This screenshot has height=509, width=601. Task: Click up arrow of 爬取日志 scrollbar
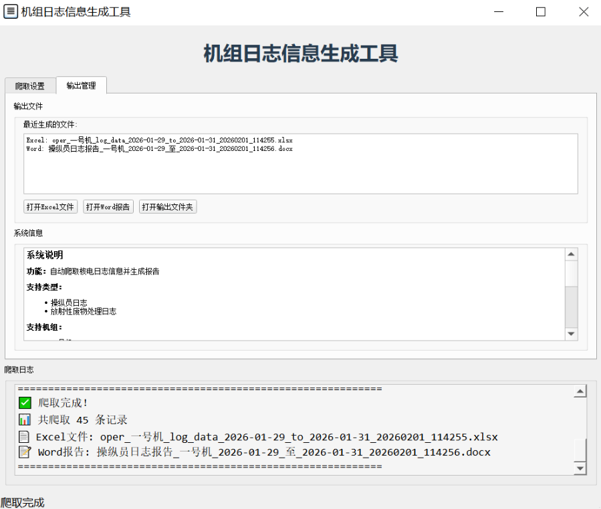click(x=580, y=392)
